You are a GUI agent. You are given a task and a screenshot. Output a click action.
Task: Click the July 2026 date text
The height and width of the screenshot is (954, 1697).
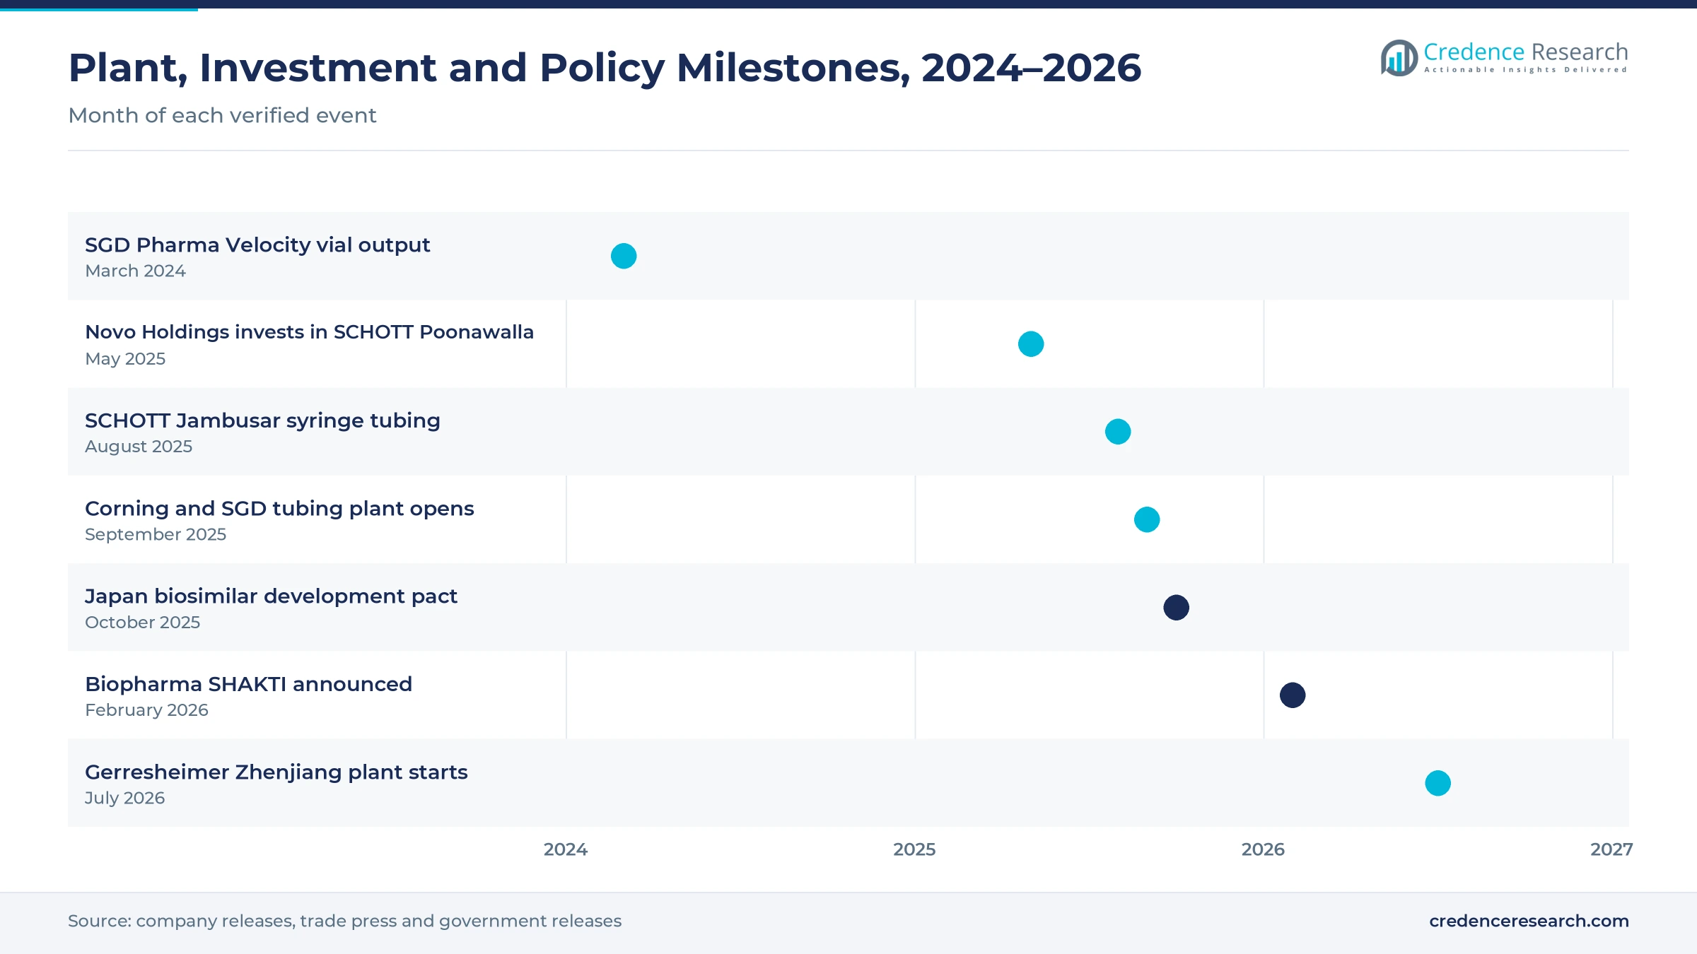click(124, 798)
